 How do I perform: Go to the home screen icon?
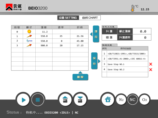tap(108, 99)
